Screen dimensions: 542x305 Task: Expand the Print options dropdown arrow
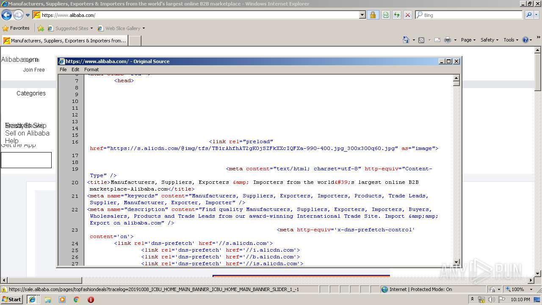[x=455, y=40]
